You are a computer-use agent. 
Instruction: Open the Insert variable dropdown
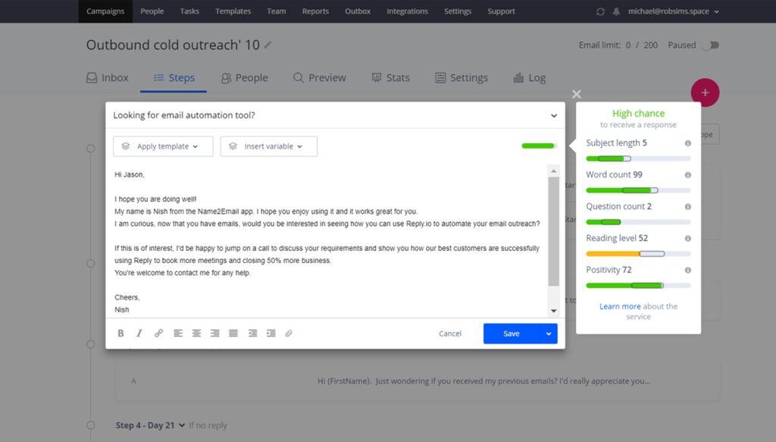tap(269, 146)
